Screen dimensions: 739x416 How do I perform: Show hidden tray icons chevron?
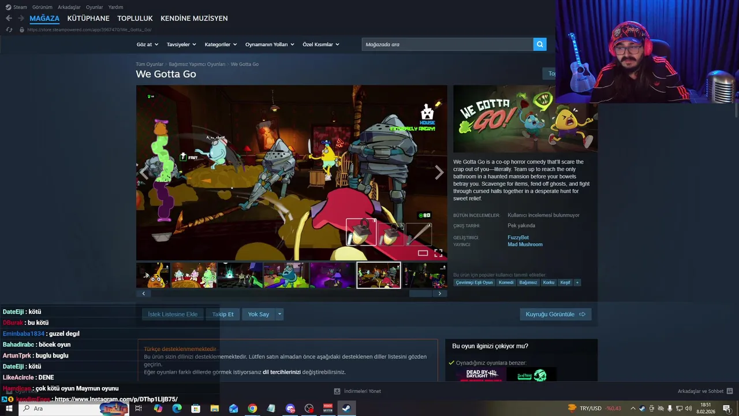(x=633, y=408)
